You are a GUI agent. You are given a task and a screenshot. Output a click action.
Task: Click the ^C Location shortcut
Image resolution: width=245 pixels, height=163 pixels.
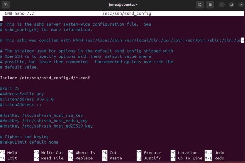pos(184,153)
